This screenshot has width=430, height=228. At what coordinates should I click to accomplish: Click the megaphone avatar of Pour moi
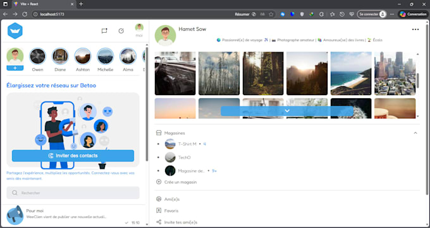coord(15,215)
